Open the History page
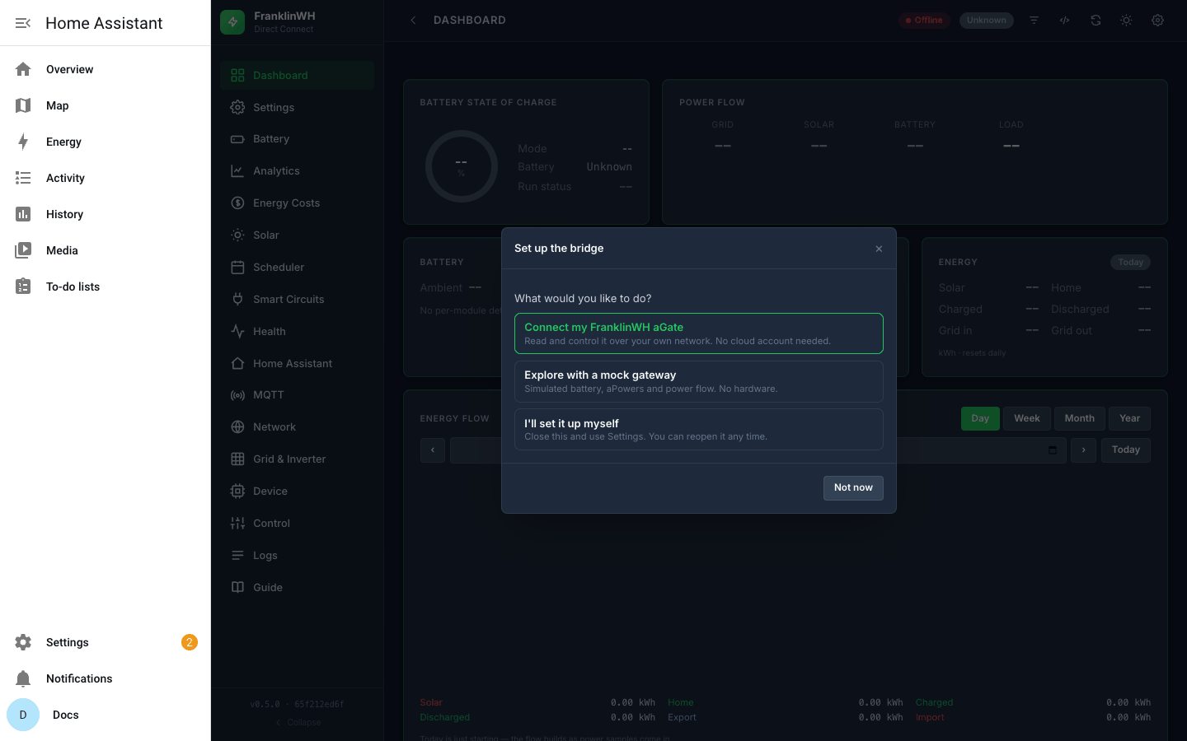Image resolution: width=1187 pixels, height=741 pixels. coord(106,214)
